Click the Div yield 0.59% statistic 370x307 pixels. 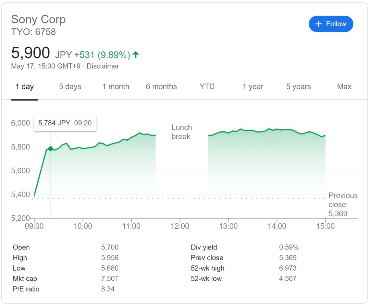coord(289,247)
